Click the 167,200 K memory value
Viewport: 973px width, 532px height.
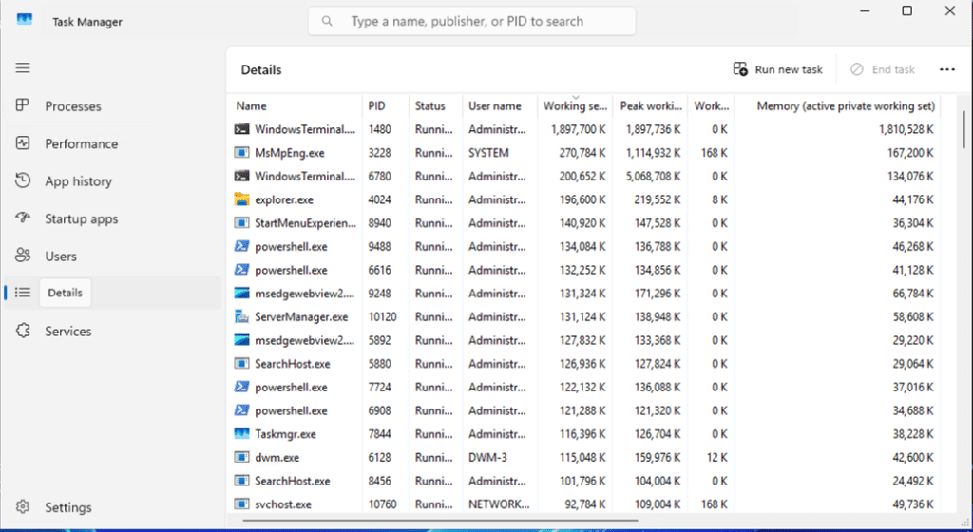910,153
